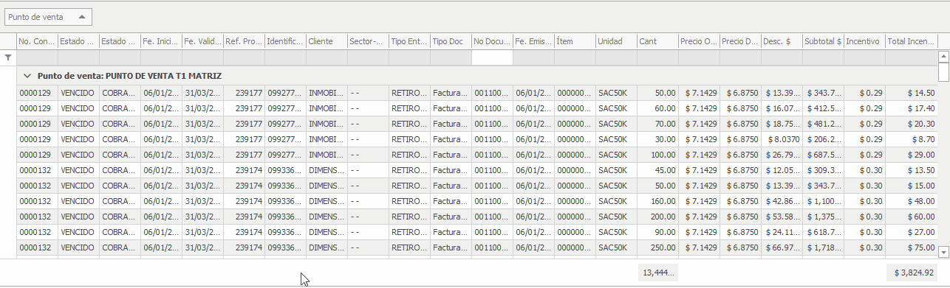Image resolution: width=950 pixels, height=288 pixels.
Task: Click the vertical scrollbar thumb
Action: tap(943, 72)
